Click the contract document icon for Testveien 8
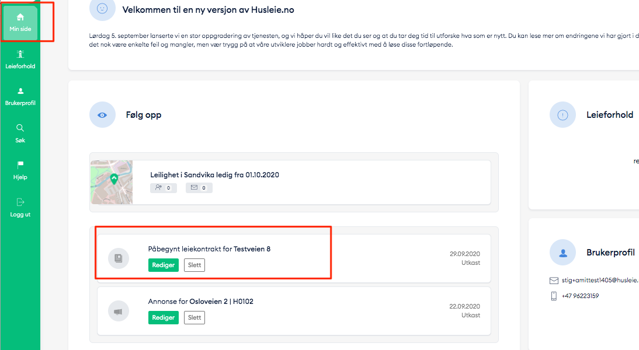Image resolution: width=639 pixels, height=350 pixels. coord(119,258)
